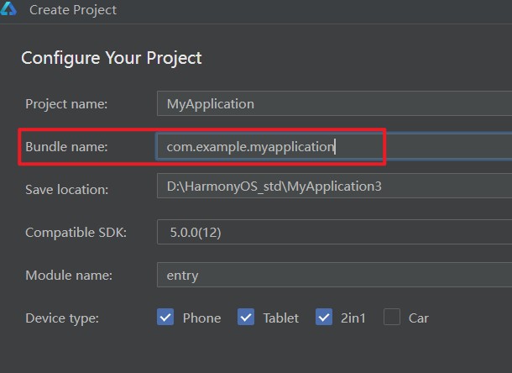Screen dimensions: 512x373
Task: Check the Car device type box
Action: (392, 317)
